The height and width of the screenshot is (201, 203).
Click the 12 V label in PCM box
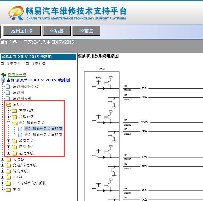[x=98, y=78]
